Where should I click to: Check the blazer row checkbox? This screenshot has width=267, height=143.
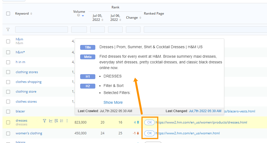pyautogui.click(x=8, y=112)
